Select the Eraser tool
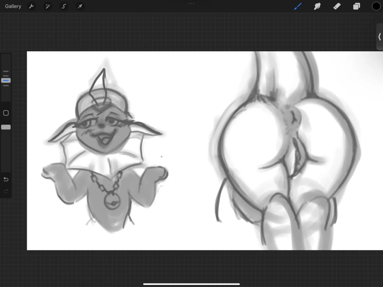This screenshot has width=383, height=287. click(337, 6)
